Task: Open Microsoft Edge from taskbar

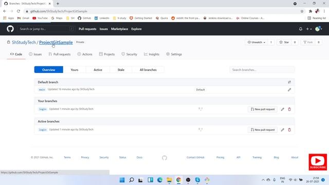Action: point(160,180)
